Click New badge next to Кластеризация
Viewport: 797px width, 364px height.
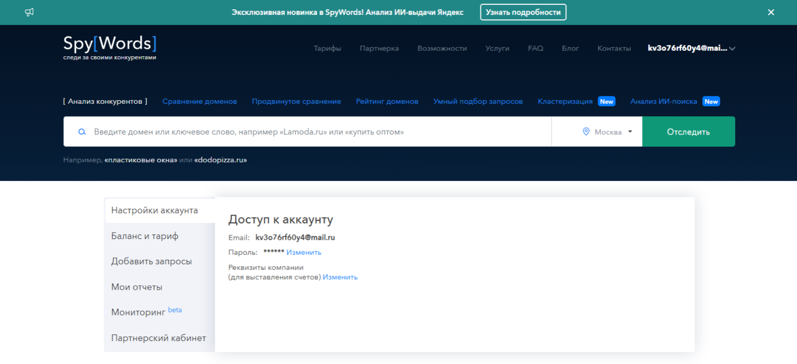pos(606,101)
